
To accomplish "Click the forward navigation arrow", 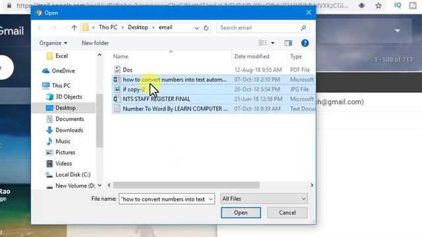I will (53, 28).
